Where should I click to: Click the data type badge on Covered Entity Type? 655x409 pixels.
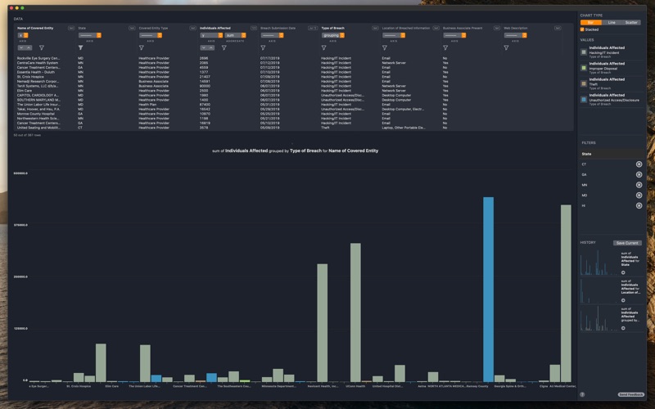pos(192,28)
